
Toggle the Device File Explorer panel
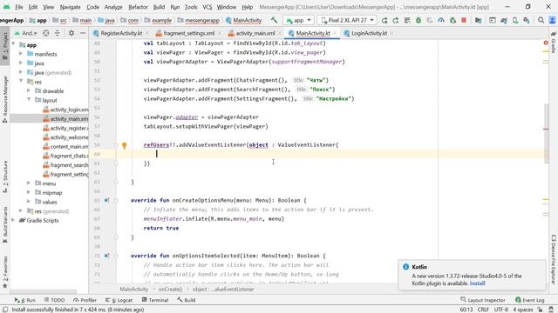tap(554, 259)
